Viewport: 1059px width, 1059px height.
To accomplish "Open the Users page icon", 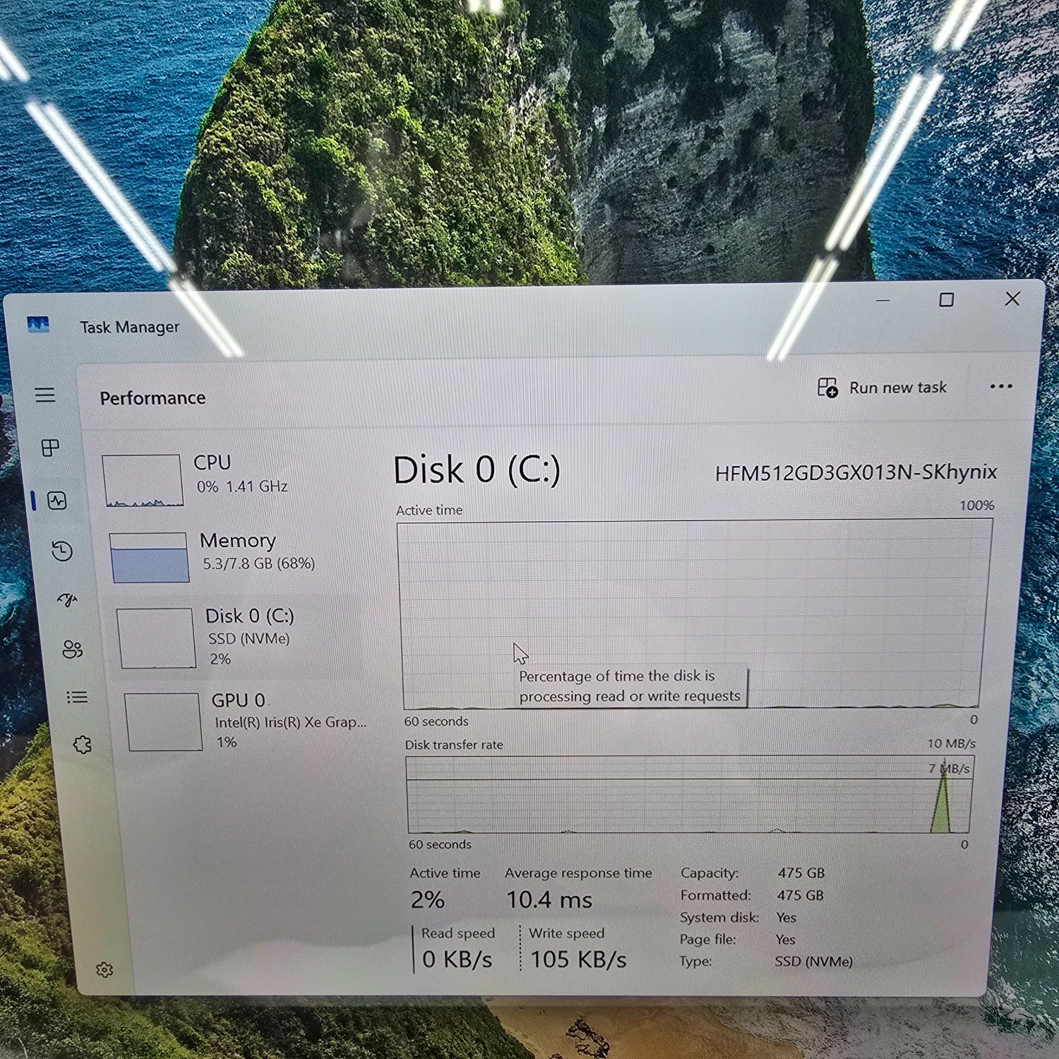I will pyautogui.click(x=72, y=649).
